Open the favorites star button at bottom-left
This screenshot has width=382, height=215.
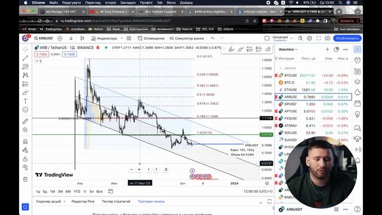tap(25, 207)
